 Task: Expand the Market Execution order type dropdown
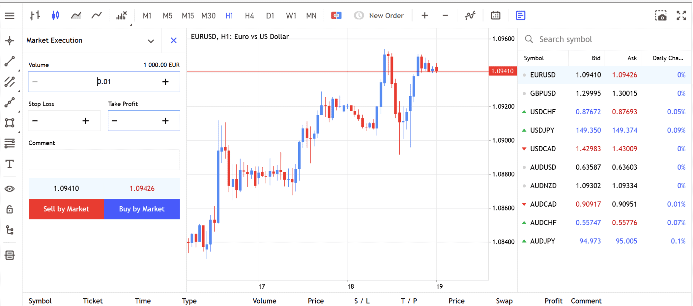pos(151,41)
